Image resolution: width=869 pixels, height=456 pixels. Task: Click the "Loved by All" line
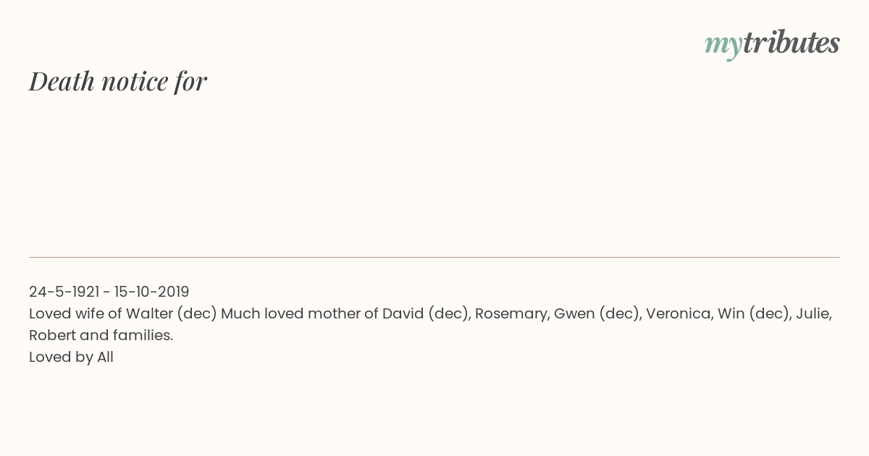(71, 357)
